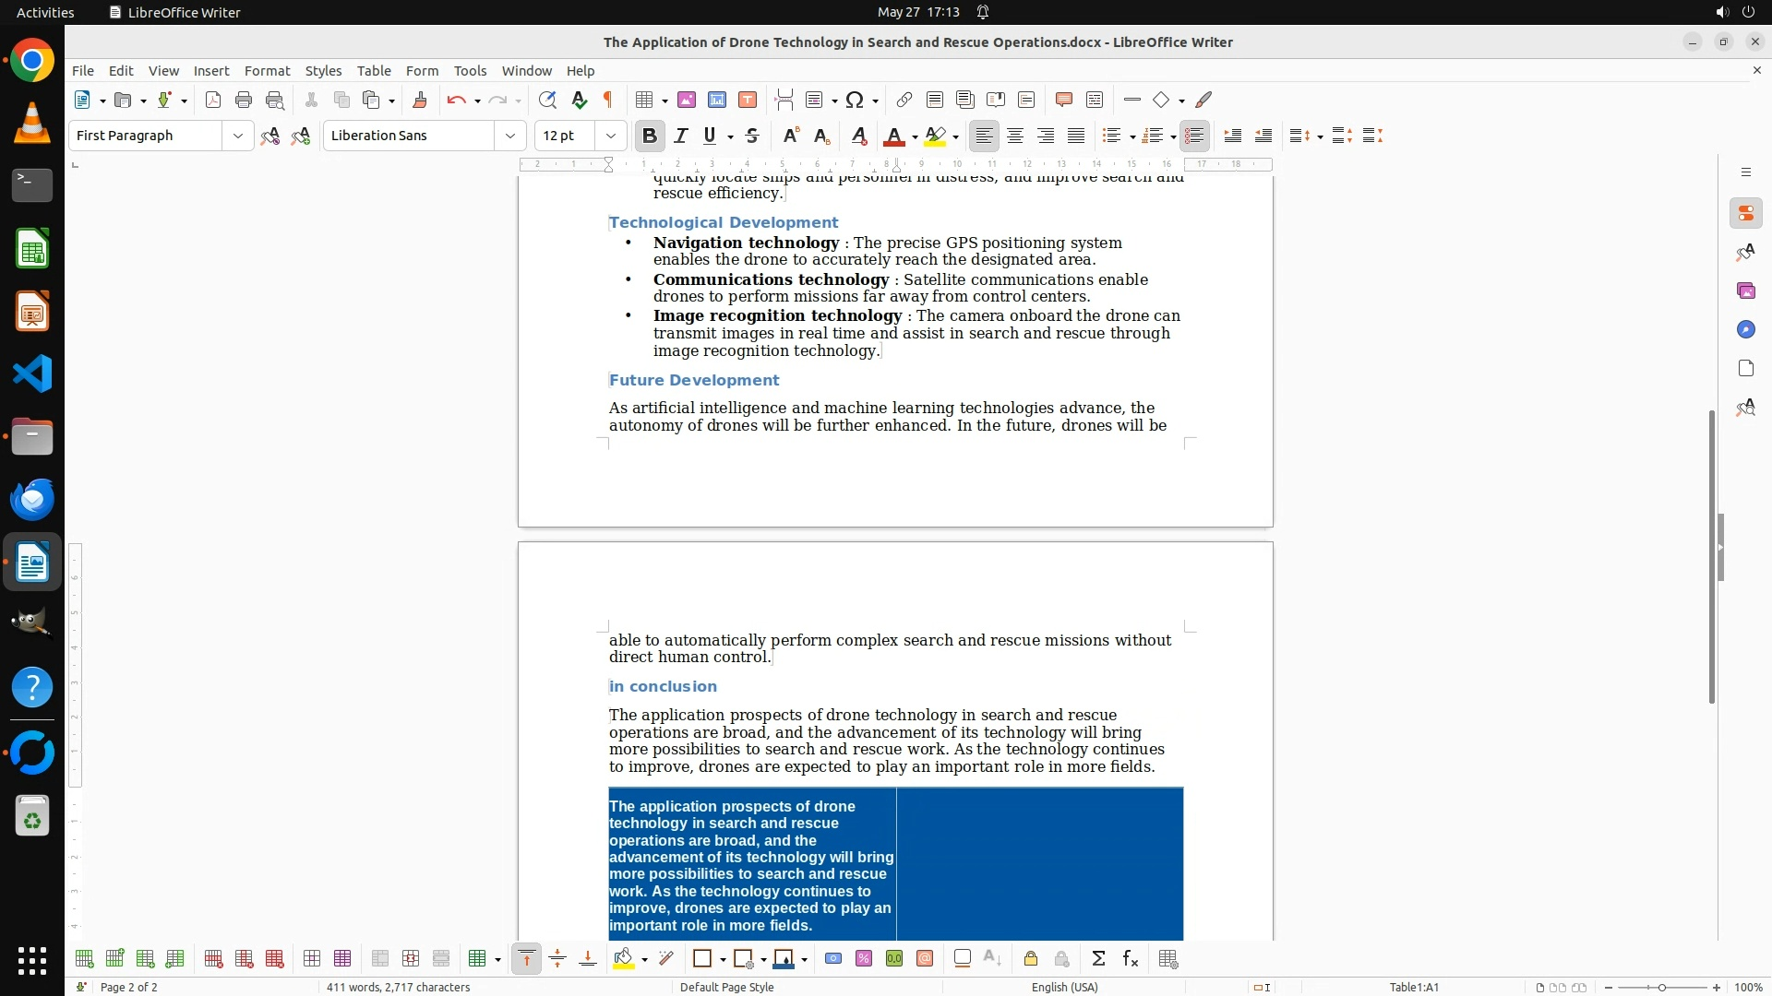Image resolution: width=1772 pixels, height=996 pixels.
Task: Click the Print toolbar icon
Action: point(244,100)
